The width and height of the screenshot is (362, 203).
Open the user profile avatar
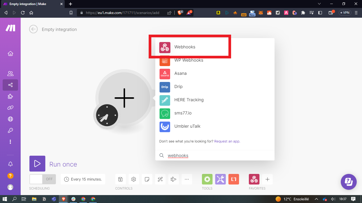[10, 187]
